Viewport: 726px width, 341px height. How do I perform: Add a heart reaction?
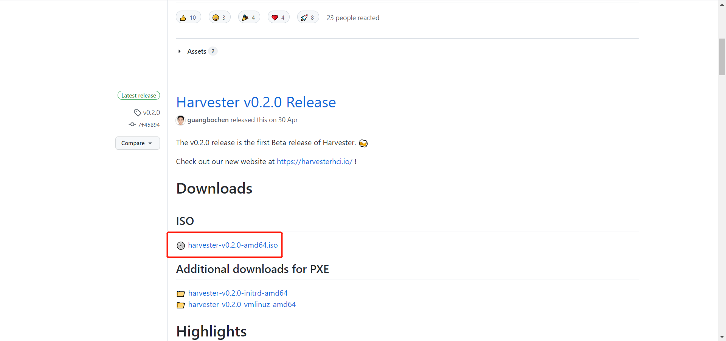tap(279, 17)
